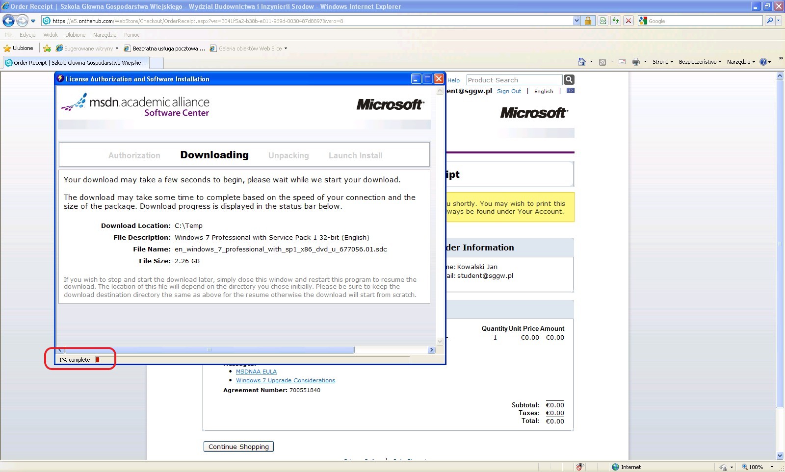Open the Edycja menu
This screenshot has width=785, height=472.
coord(27,35)
